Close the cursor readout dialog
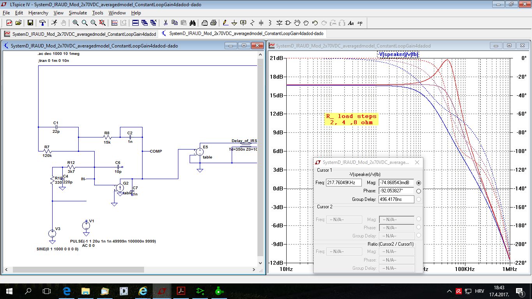This screenshot has width=532, height=299. click(417, 162)
